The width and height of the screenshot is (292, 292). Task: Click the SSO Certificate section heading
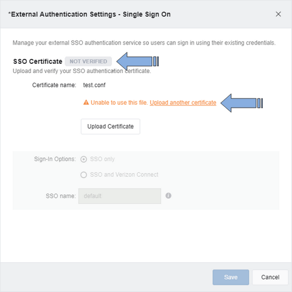pos(38,61)
